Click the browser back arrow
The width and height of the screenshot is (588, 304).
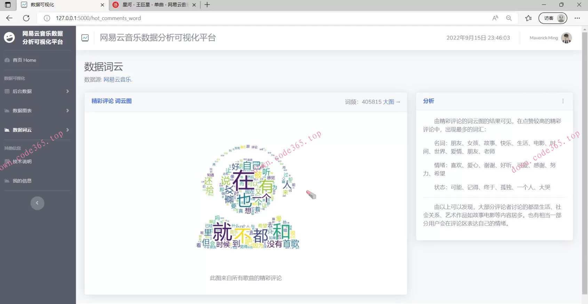pos(9,18)
